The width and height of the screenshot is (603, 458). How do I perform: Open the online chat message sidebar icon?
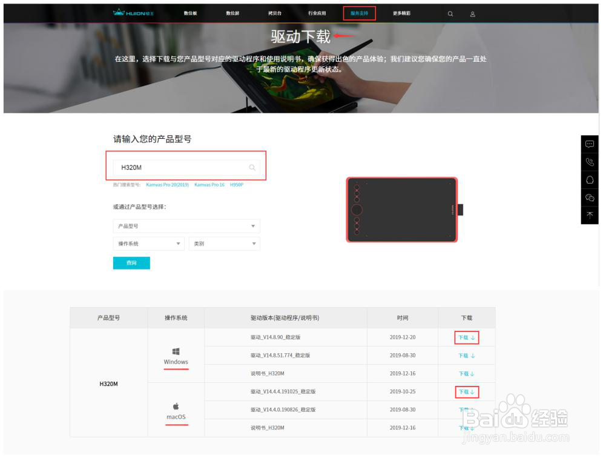pos(590,144)
